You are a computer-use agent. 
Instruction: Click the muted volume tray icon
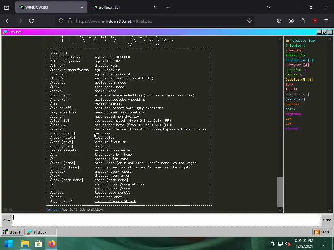pyautogui.click(x=288, y=243)
